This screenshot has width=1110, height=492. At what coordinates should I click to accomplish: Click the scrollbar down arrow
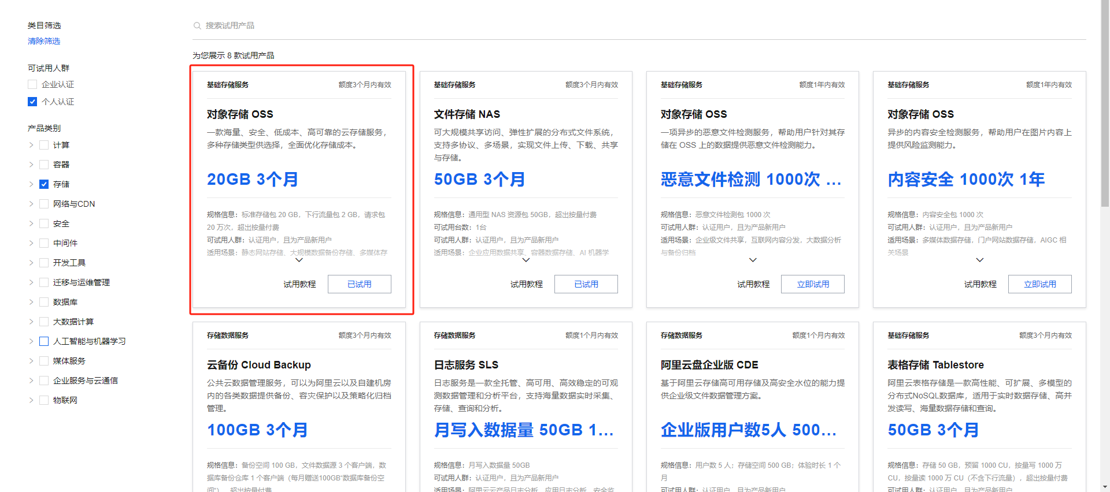(1105, 487)
